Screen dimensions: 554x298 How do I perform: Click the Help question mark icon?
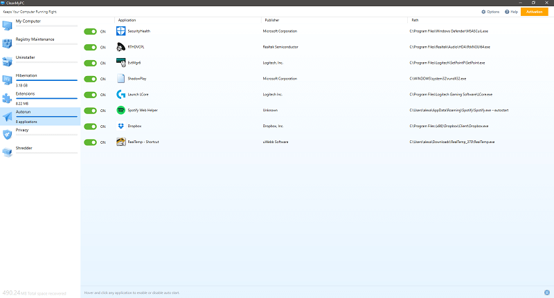(507, 12)
